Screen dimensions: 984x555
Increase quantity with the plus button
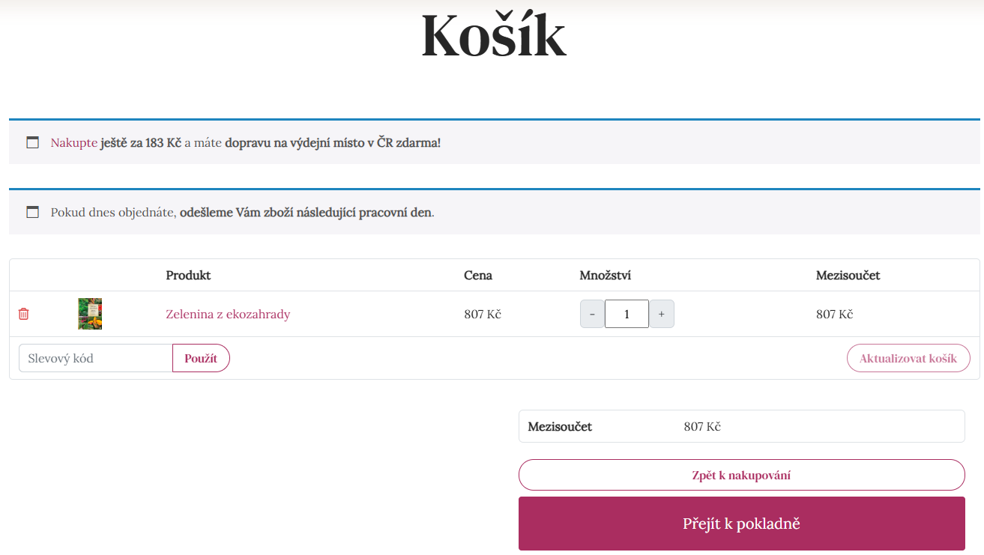(661, 313)
